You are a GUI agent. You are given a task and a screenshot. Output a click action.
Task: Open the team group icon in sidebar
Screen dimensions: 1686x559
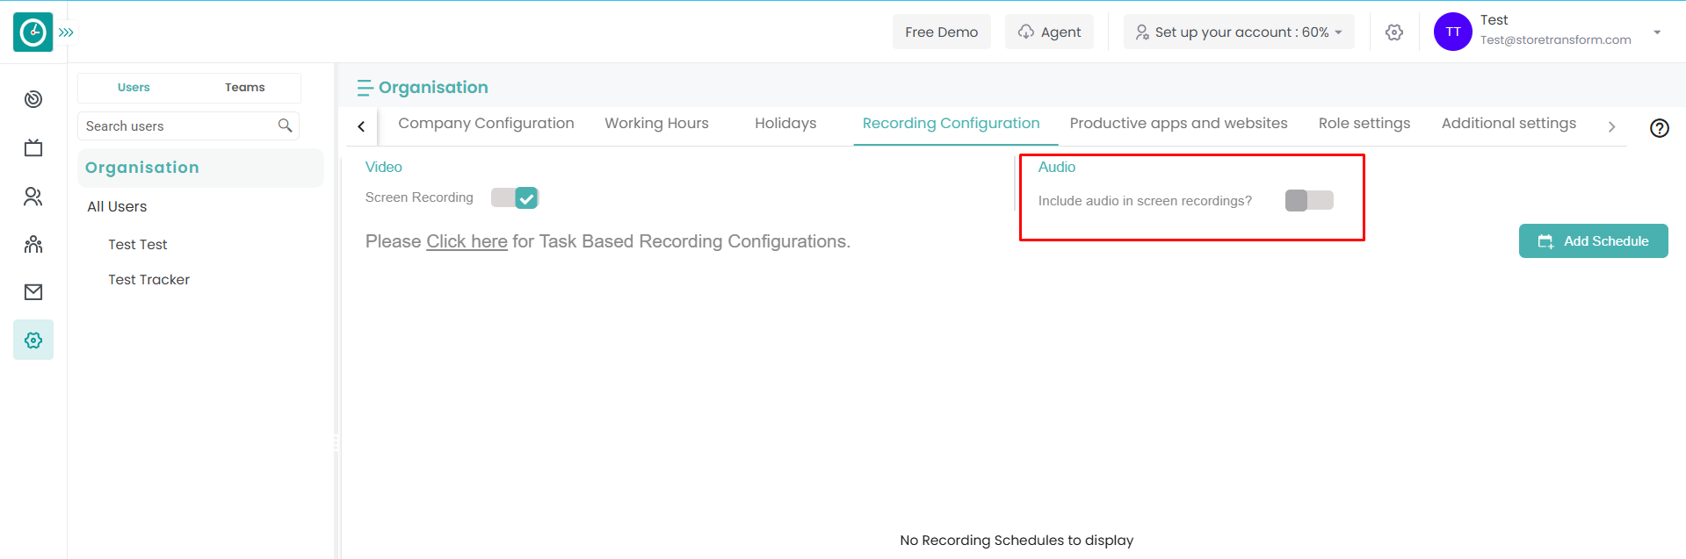coord(33,244)
